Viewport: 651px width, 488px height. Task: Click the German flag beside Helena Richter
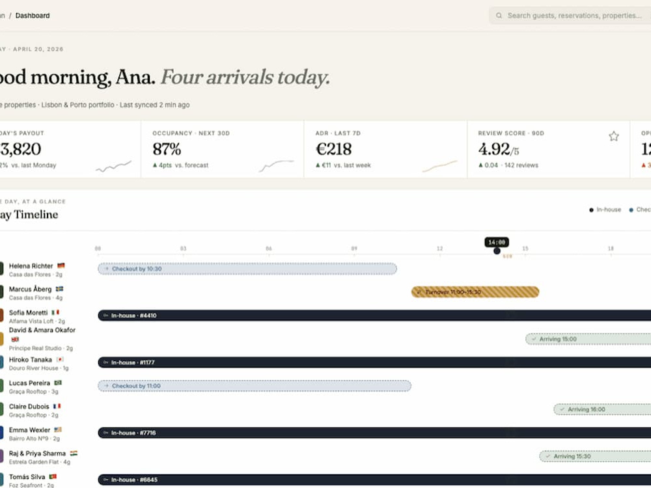[x=61, y=265]
